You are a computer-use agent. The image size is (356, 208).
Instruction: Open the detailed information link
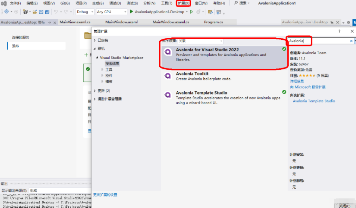pos(297,81)
